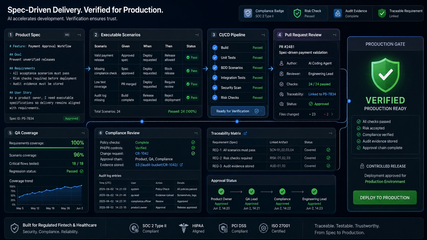The height and width of the screenshot is (240, 427).
Task: Click the Reviewer badge icon
Action: pyautogui.click(x=281, y=74)
